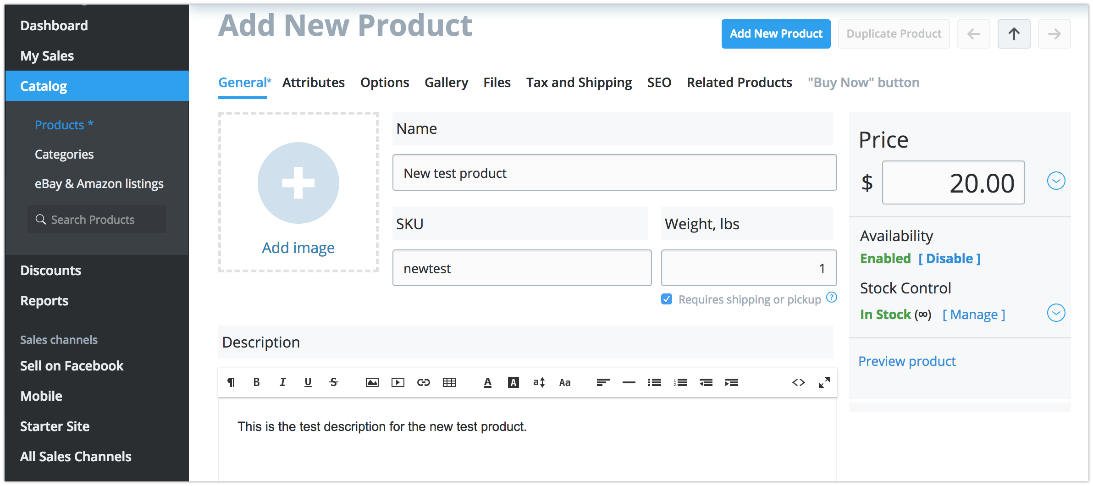Insert a video into the description
Screen dimensions: 1093x486
pyautogui.click(x=397, y=382)
